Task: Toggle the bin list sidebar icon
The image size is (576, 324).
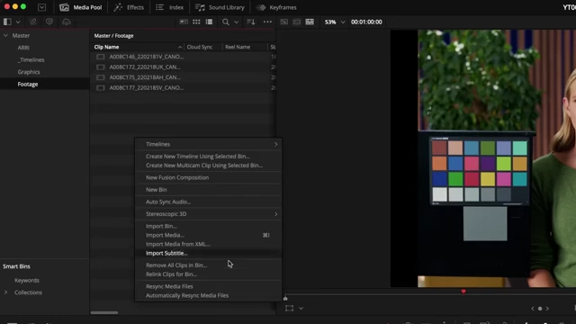Action: pos(7,22)
